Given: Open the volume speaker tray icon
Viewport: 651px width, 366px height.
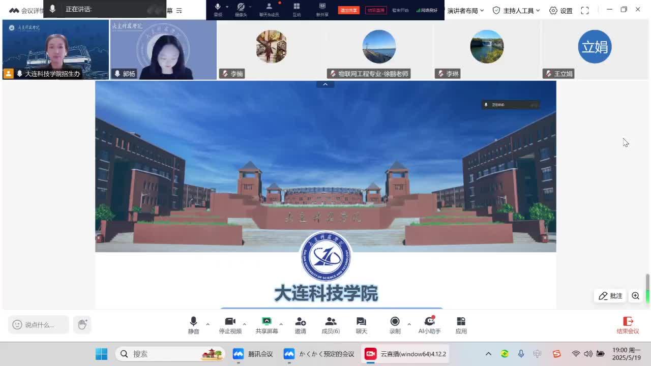Looking at the screenshot, I should [588, 354].
